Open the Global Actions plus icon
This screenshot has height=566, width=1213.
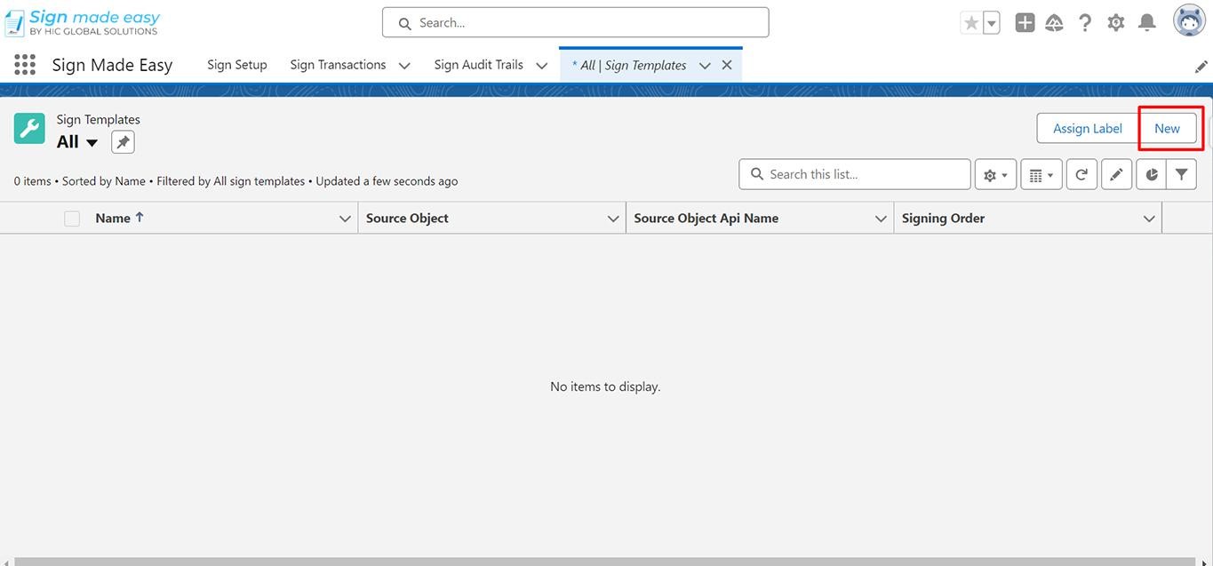click(1025, 23)
